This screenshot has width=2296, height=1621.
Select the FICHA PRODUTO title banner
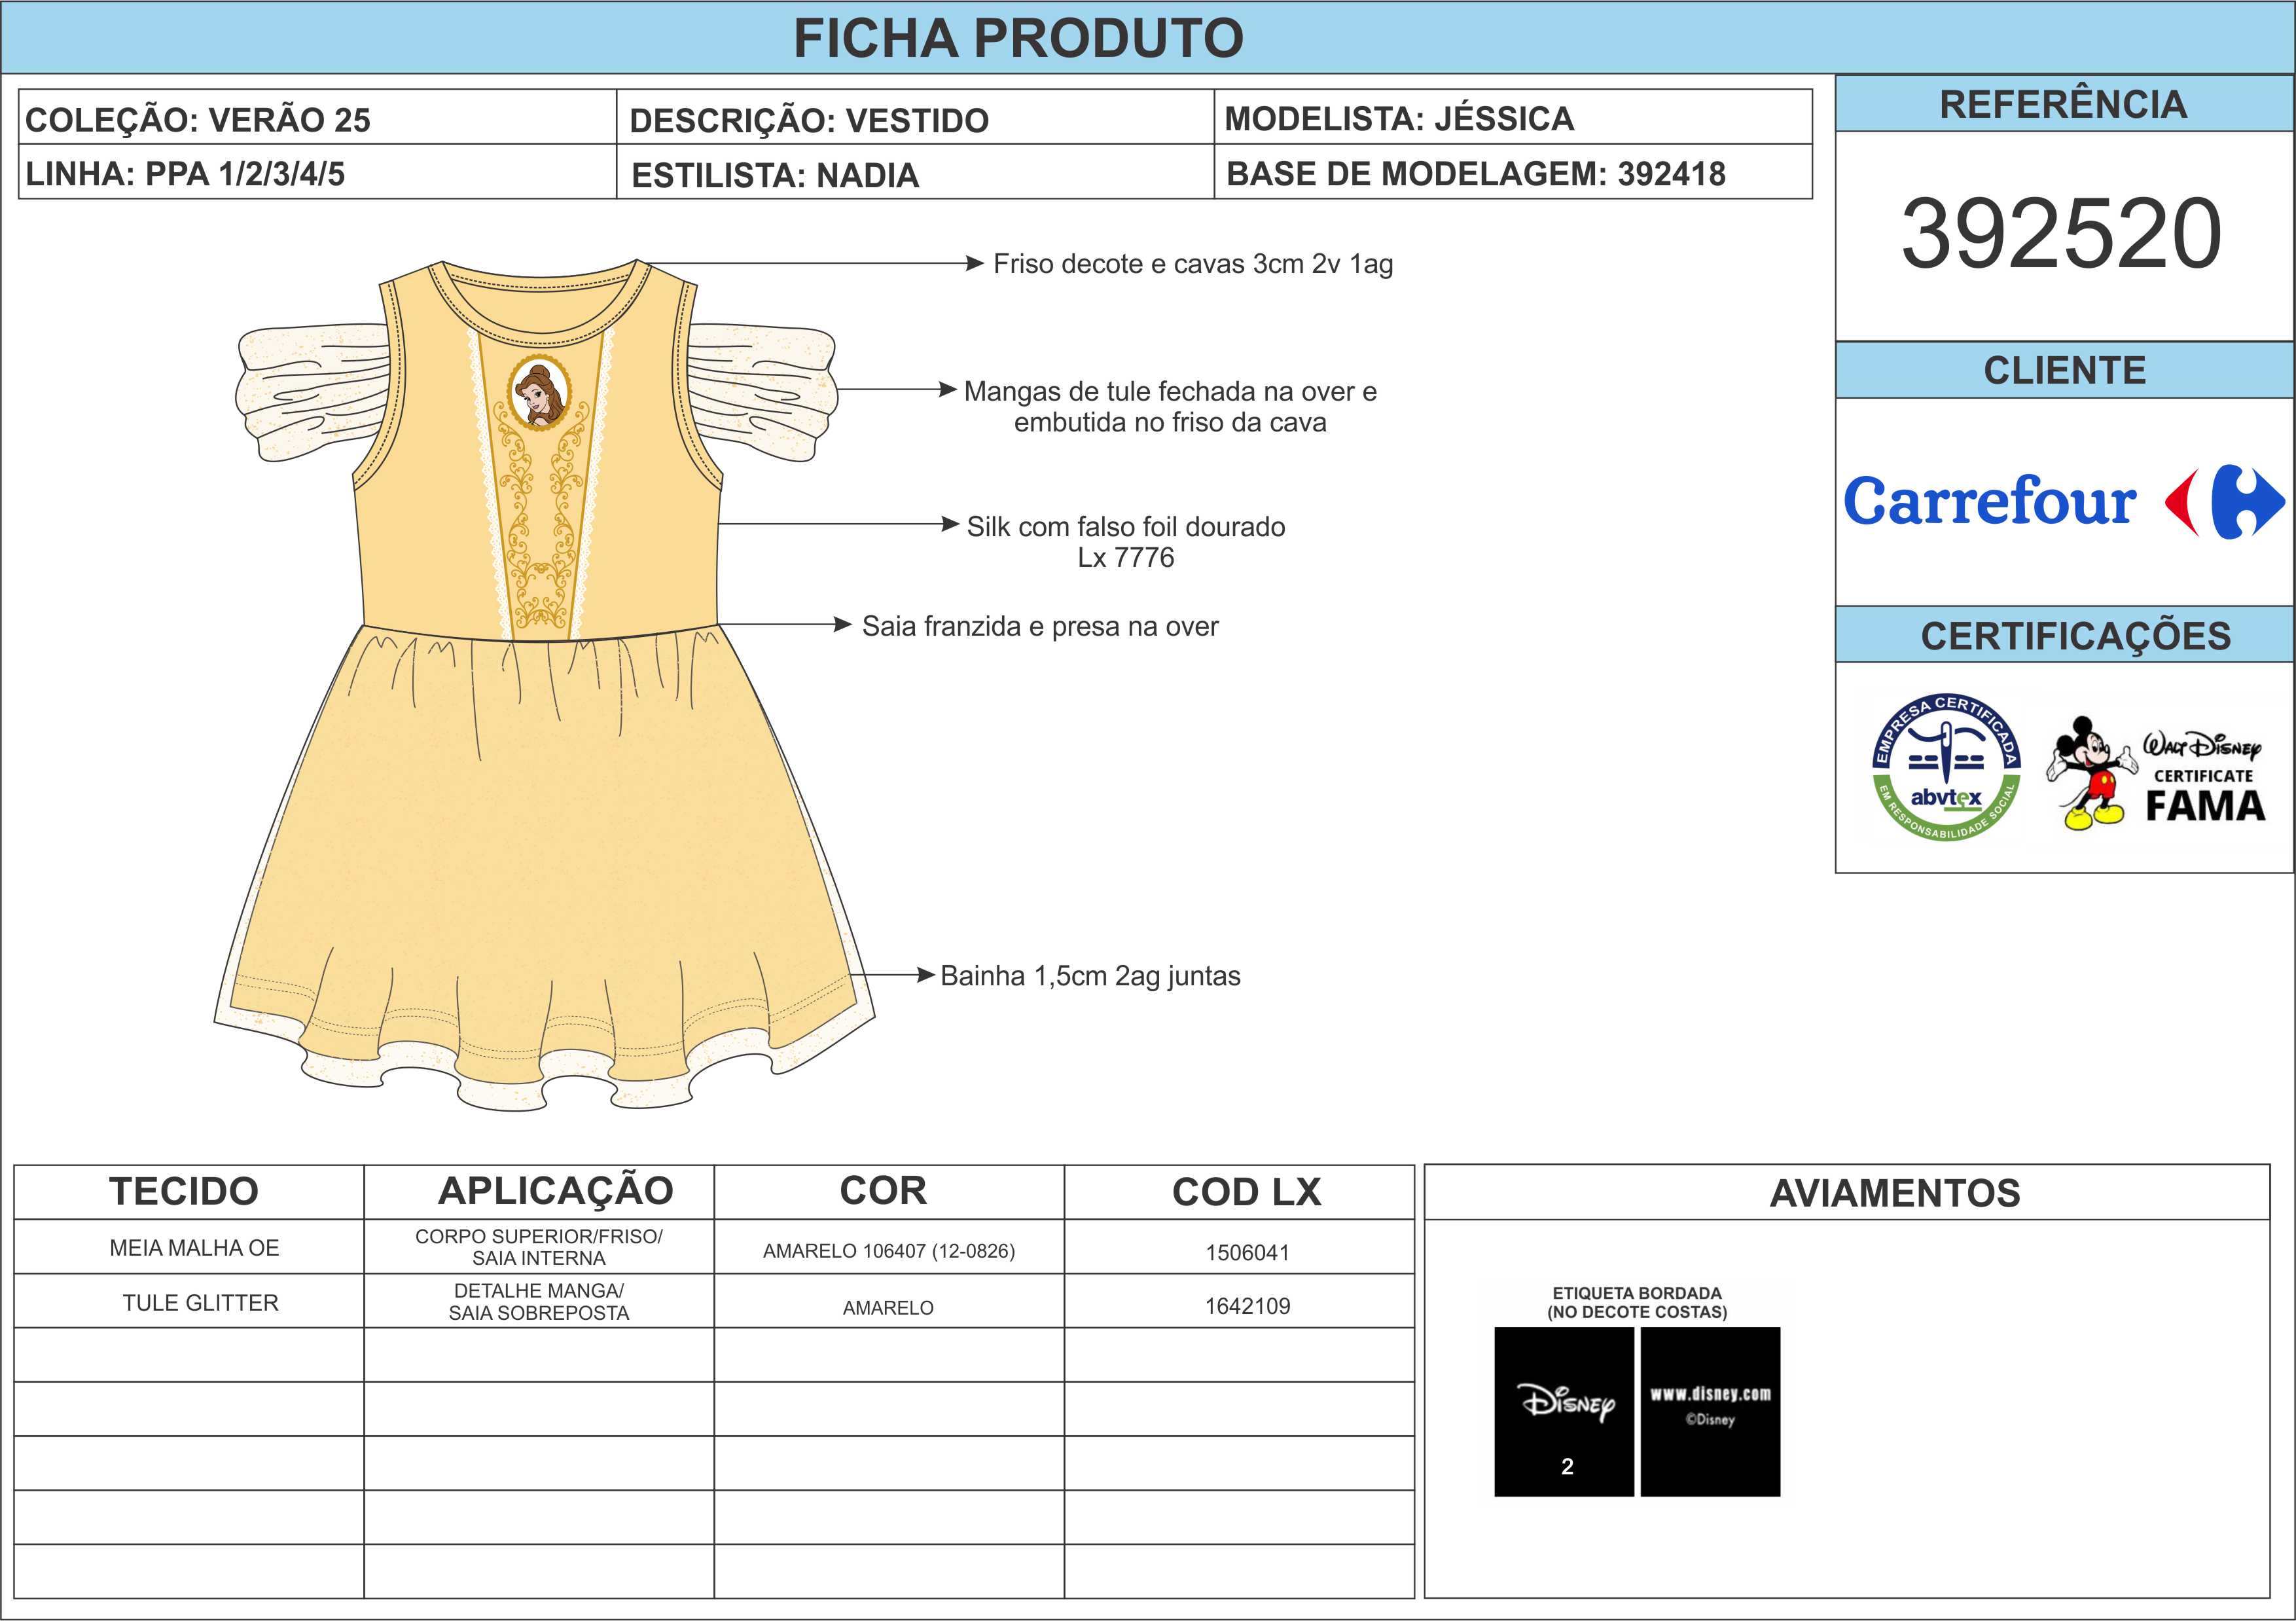pos(1018,38)
